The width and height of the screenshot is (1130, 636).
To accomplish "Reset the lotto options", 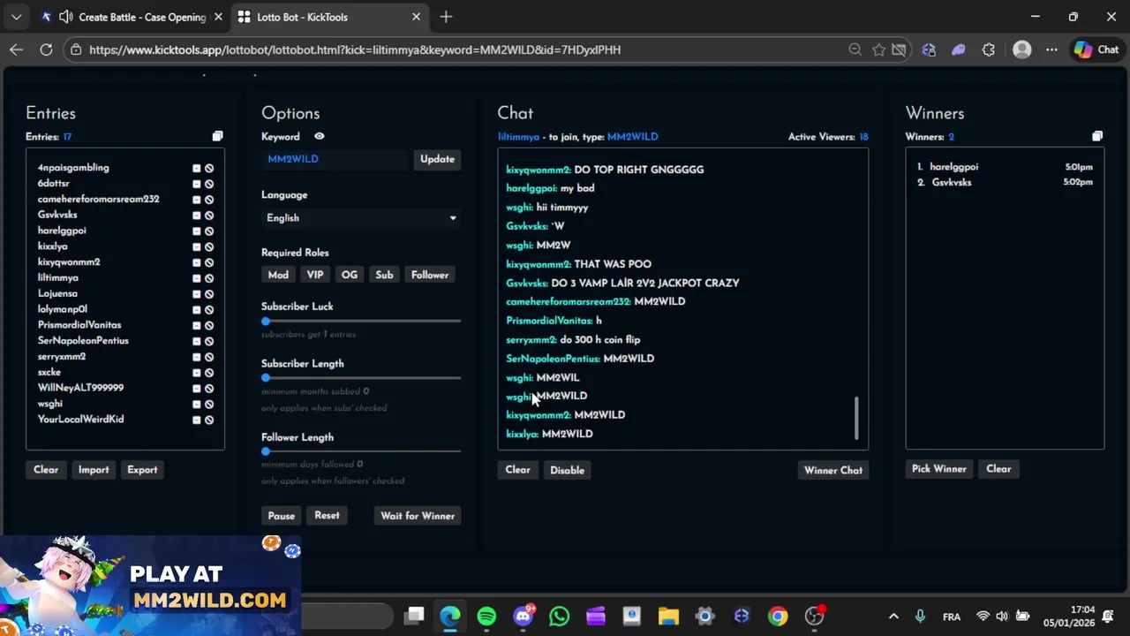I will point(327,516).
